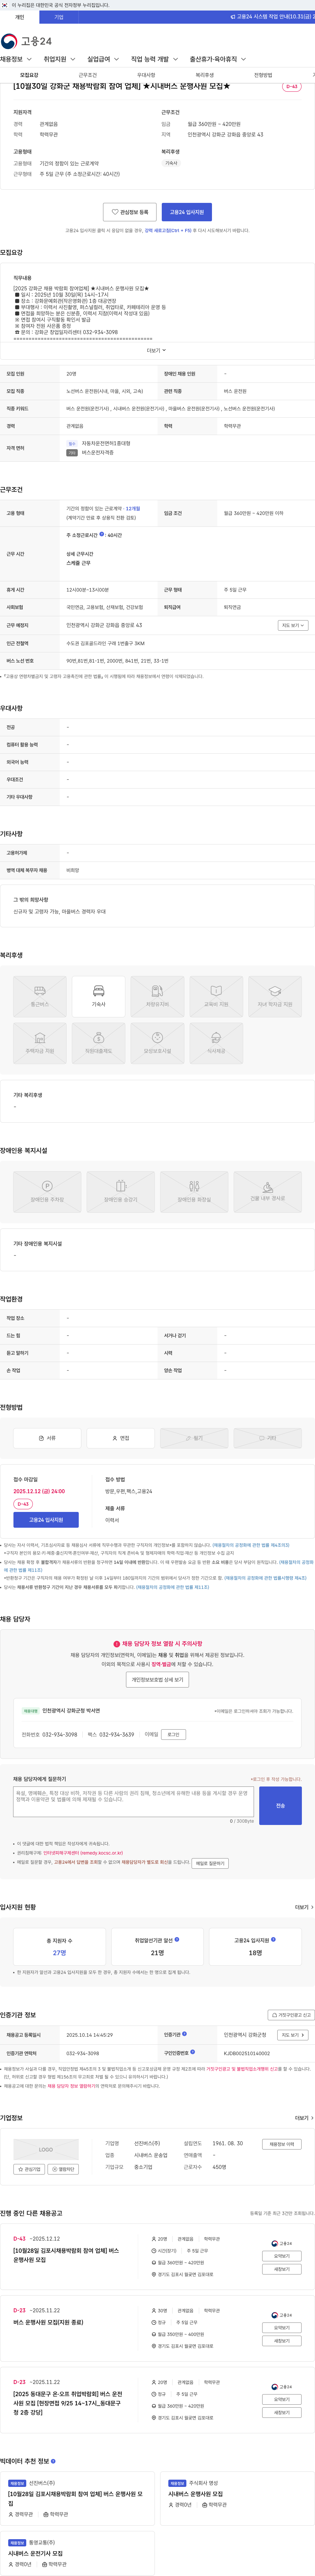Click the 거짓구인광고 신고 button
The height and width of the screenshot is (2576, 315).
[x=291, y=2015]
